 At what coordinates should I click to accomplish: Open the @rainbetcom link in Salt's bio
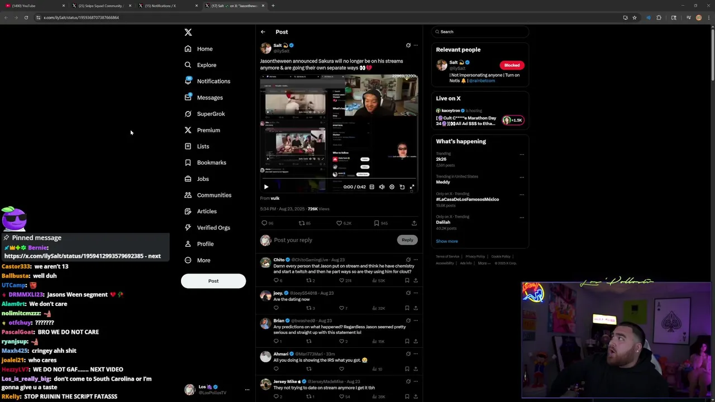(x=482, y=80)
